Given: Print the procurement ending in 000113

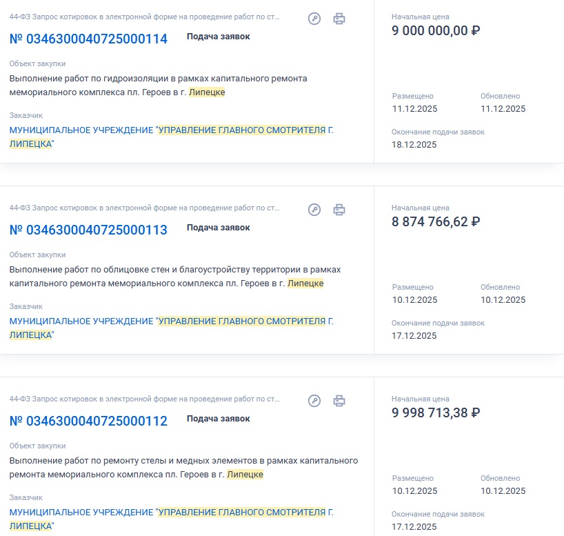Looking at the screenshot, I should (x=339, y=210).
